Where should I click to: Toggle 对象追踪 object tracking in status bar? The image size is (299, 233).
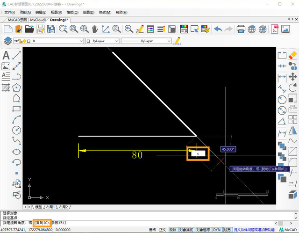(x=203, y=230)
